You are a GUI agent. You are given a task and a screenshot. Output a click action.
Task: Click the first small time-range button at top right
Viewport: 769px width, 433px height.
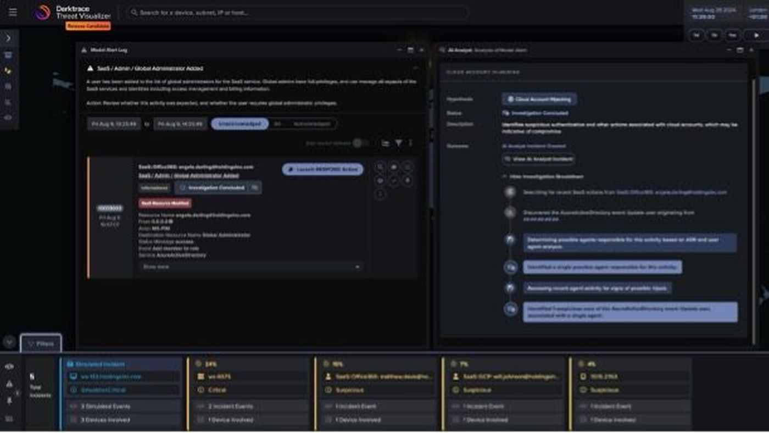pyautogui.click(x=696, y=35)
